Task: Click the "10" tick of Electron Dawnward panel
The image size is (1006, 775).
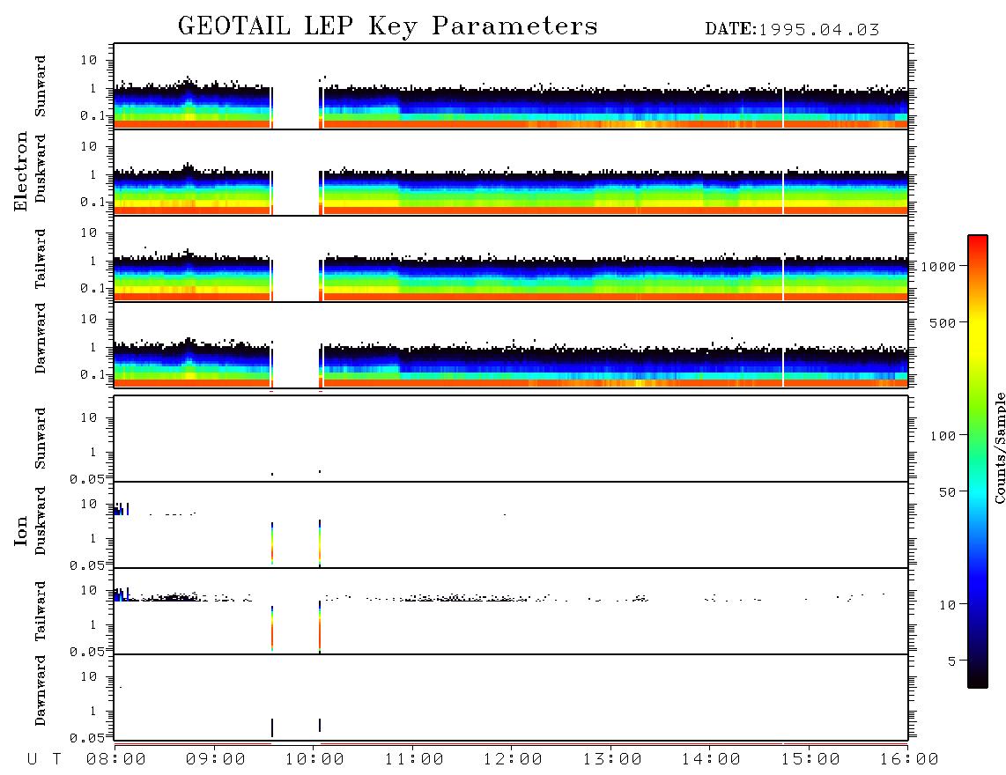Action: pos(88,319)
